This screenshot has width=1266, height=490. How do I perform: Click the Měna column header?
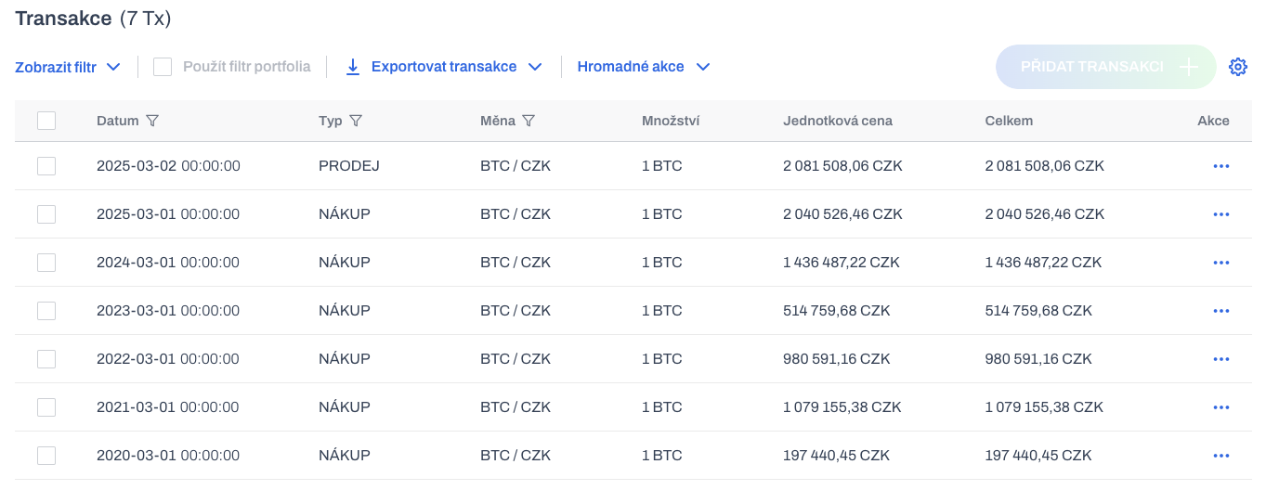(x=497, y=121)
